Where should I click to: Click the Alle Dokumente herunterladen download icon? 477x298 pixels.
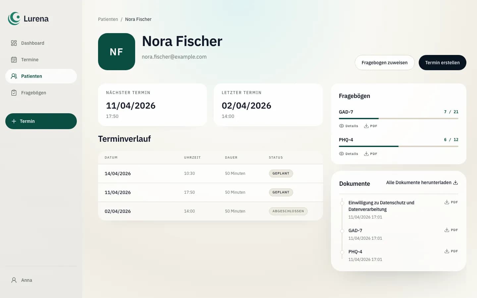[x=456, y=182]
